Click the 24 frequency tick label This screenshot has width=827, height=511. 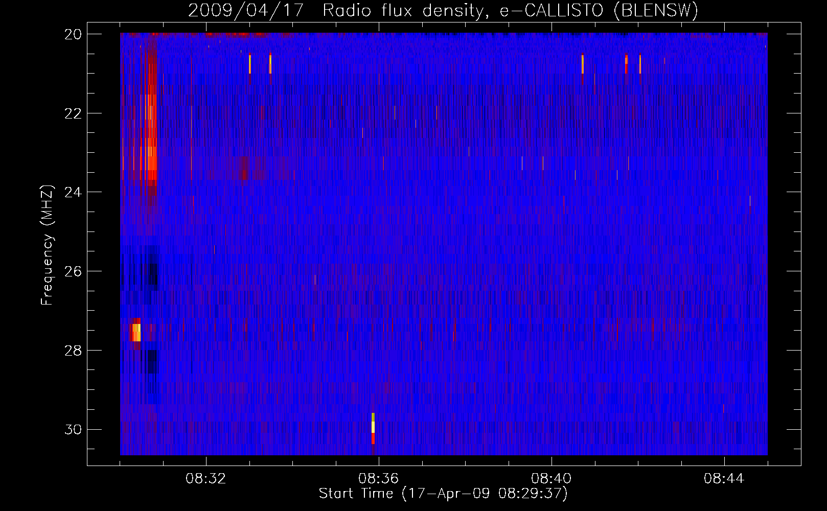tap(73, 193)
